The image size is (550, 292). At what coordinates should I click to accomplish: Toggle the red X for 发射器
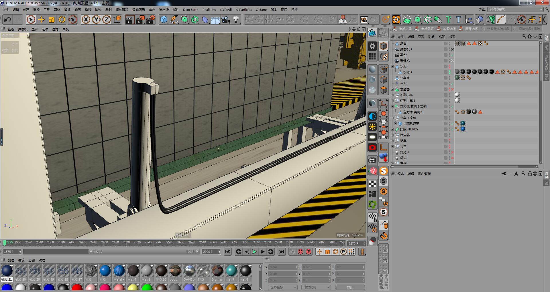pyautogui.click(x=453, y=89)
